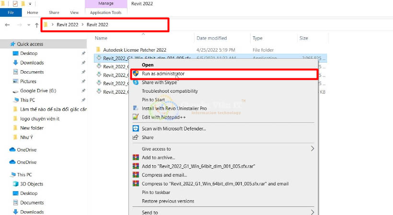Click the Skype icon in context menu
Screen dimensions: 393x215
[136, 82]
